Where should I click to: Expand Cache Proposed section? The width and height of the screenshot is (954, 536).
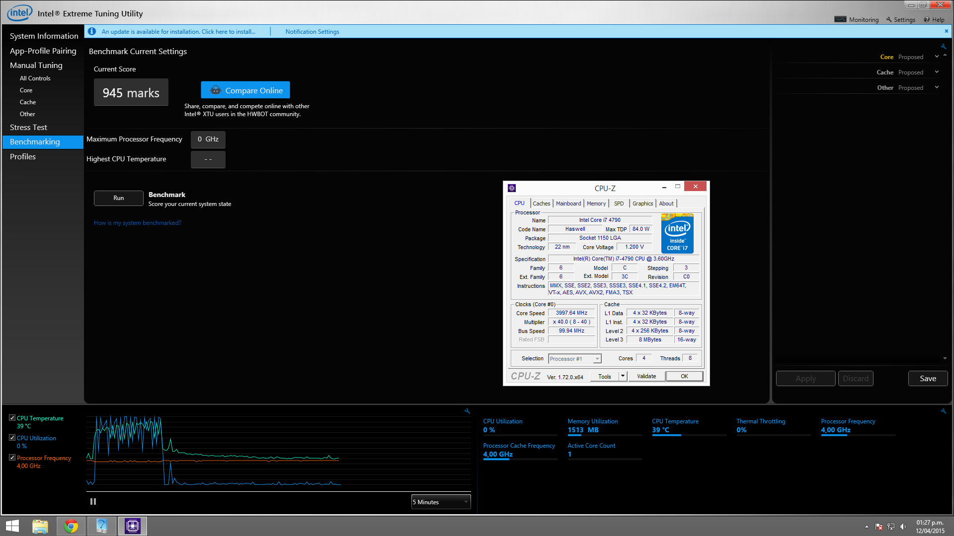937,72
